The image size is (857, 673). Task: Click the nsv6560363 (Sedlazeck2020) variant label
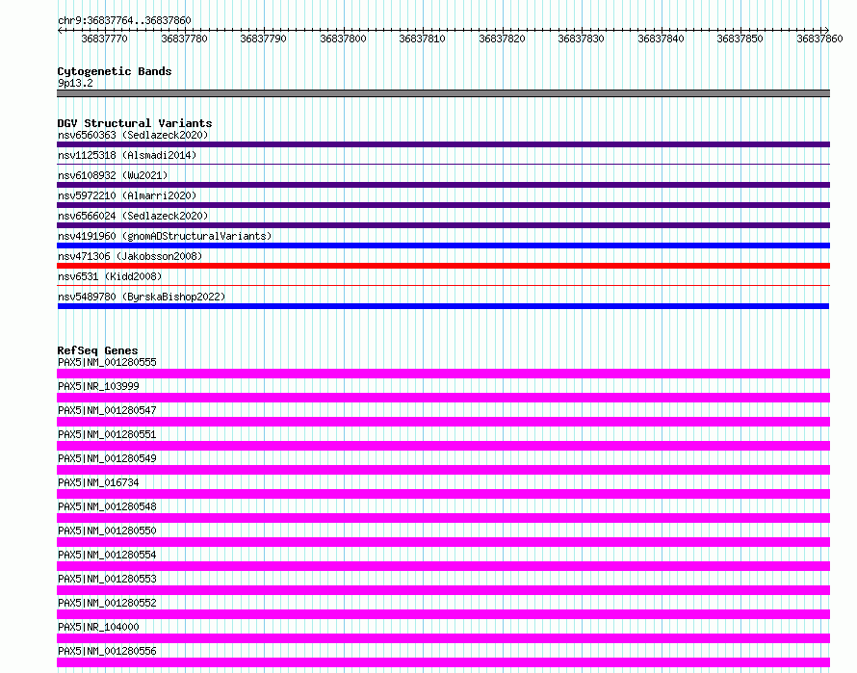133,135
